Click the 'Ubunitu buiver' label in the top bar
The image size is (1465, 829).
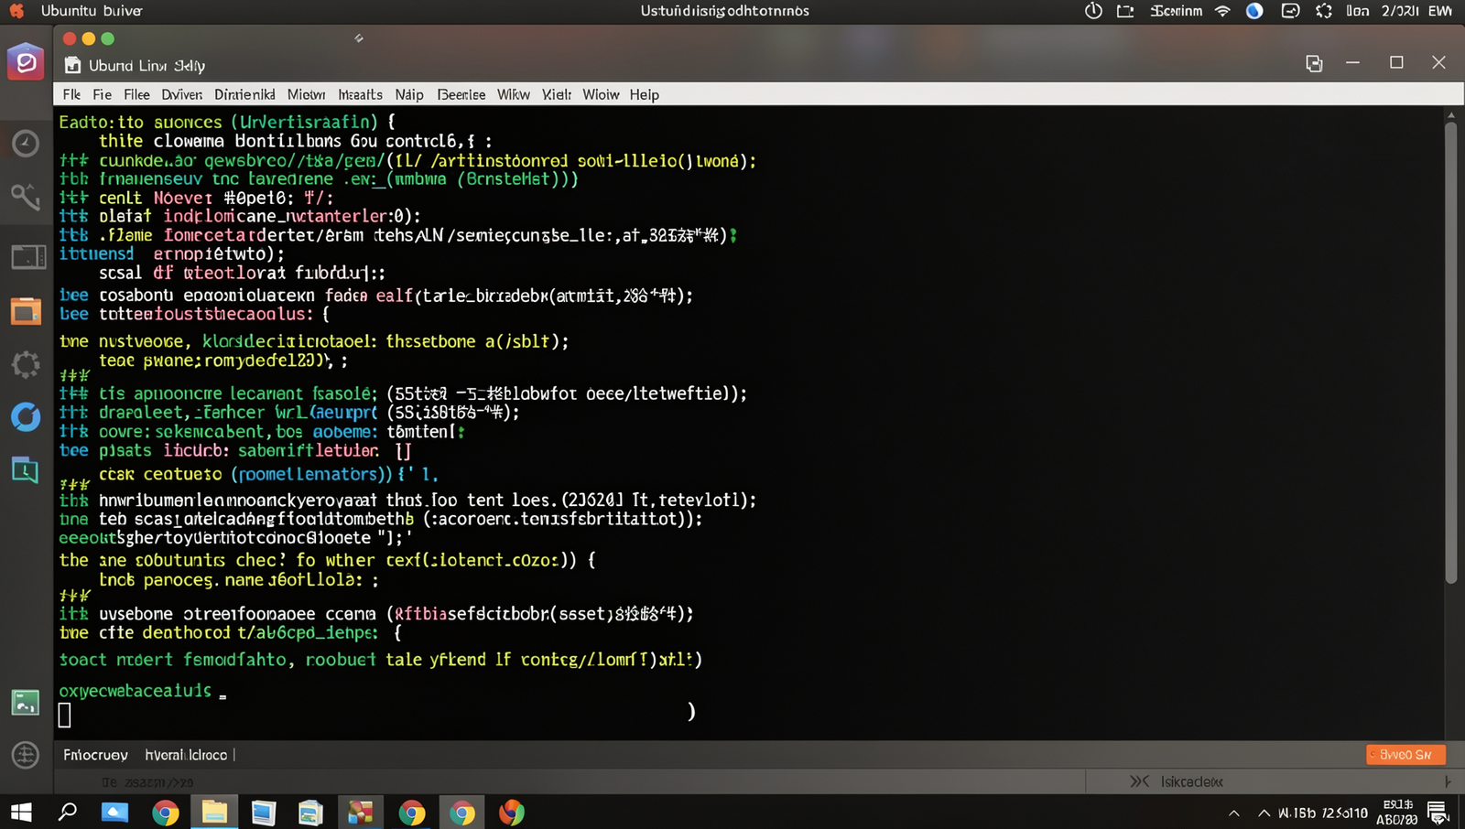[x=92, y=11]
